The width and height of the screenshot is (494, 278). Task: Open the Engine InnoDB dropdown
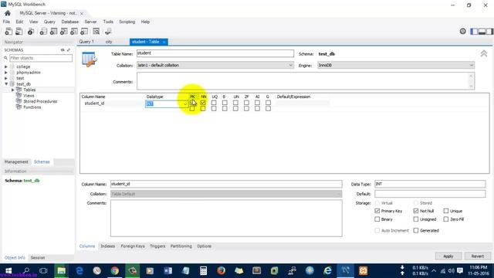(x=396, y=65)
